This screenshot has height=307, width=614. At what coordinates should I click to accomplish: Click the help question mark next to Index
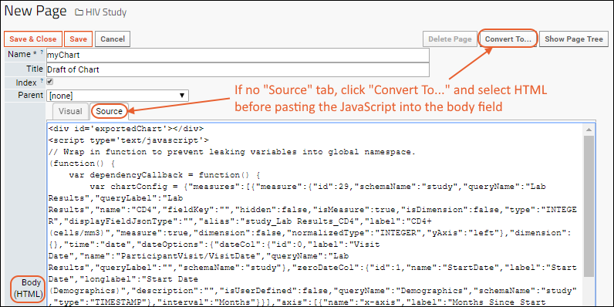point(41,81)
